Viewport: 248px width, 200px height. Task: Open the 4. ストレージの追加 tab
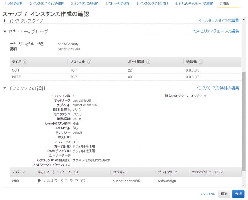tap(117, 4)
